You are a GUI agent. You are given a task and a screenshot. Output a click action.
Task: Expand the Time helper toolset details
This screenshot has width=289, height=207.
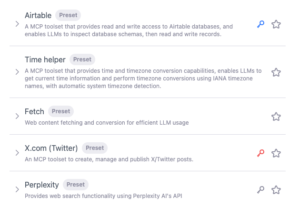17,72
